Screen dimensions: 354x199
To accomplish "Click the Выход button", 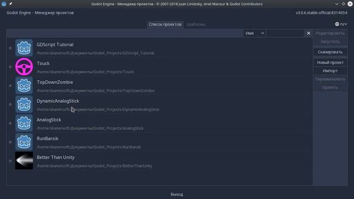I will tap(177, 194).
